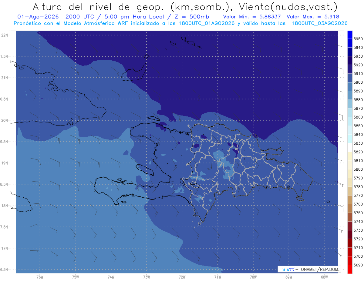Viewport: 364px width, 281px height.
Task: Click the colorbar label "5760"
Action: coord(358,204)
